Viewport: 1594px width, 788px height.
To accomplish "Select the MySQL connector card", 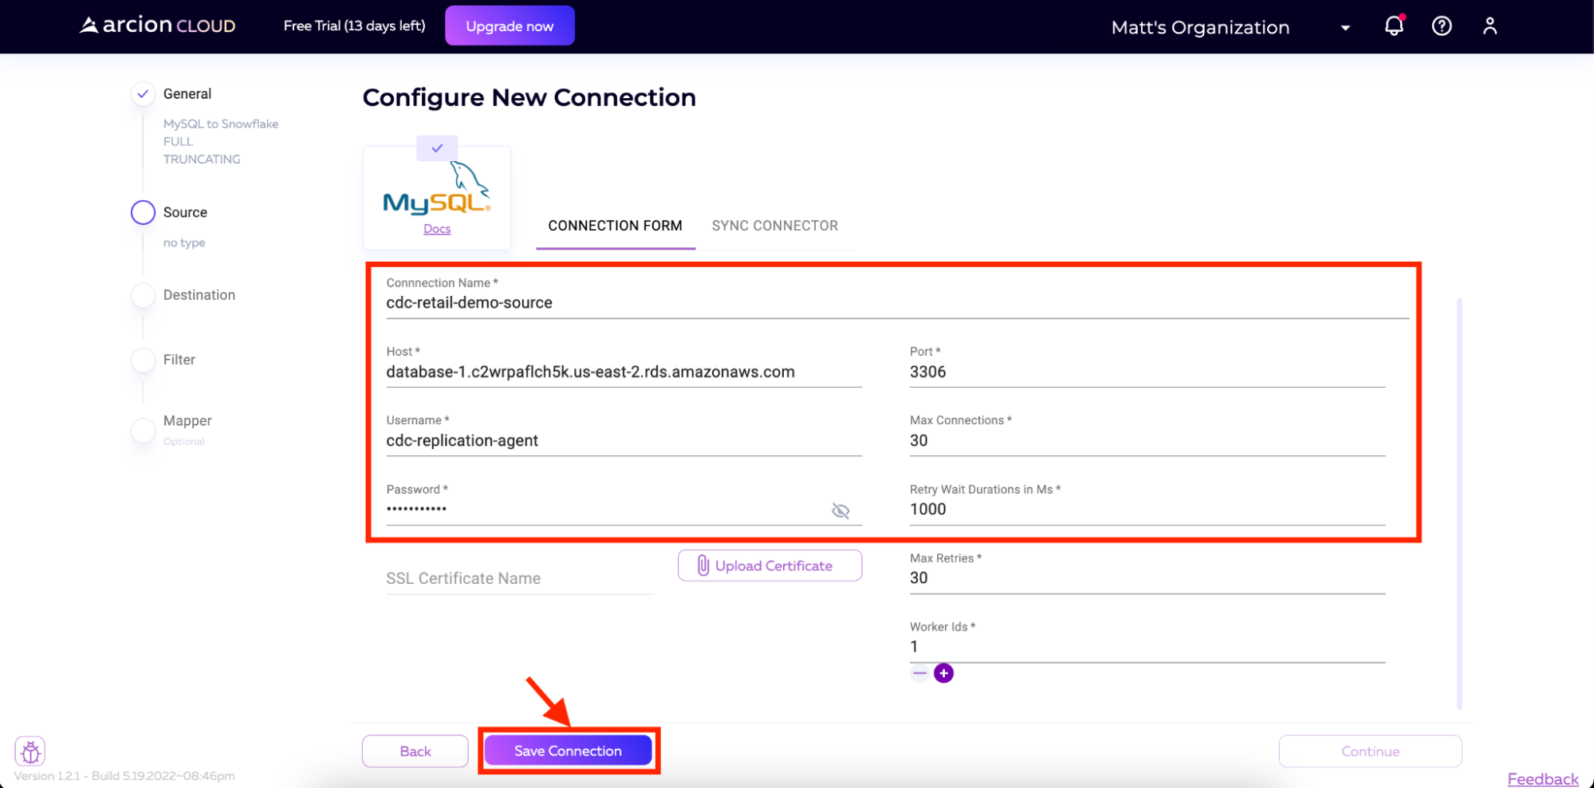I will [437, 197].
